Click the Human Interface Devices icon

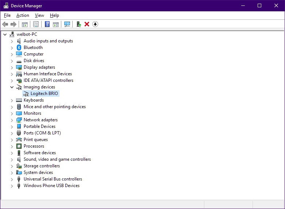point(19,74)
